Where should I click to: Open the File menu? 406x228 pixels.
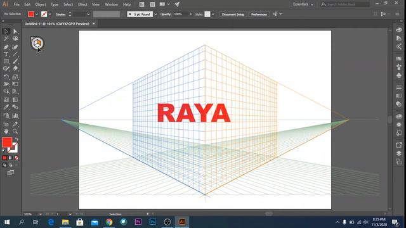coord(16,4)
